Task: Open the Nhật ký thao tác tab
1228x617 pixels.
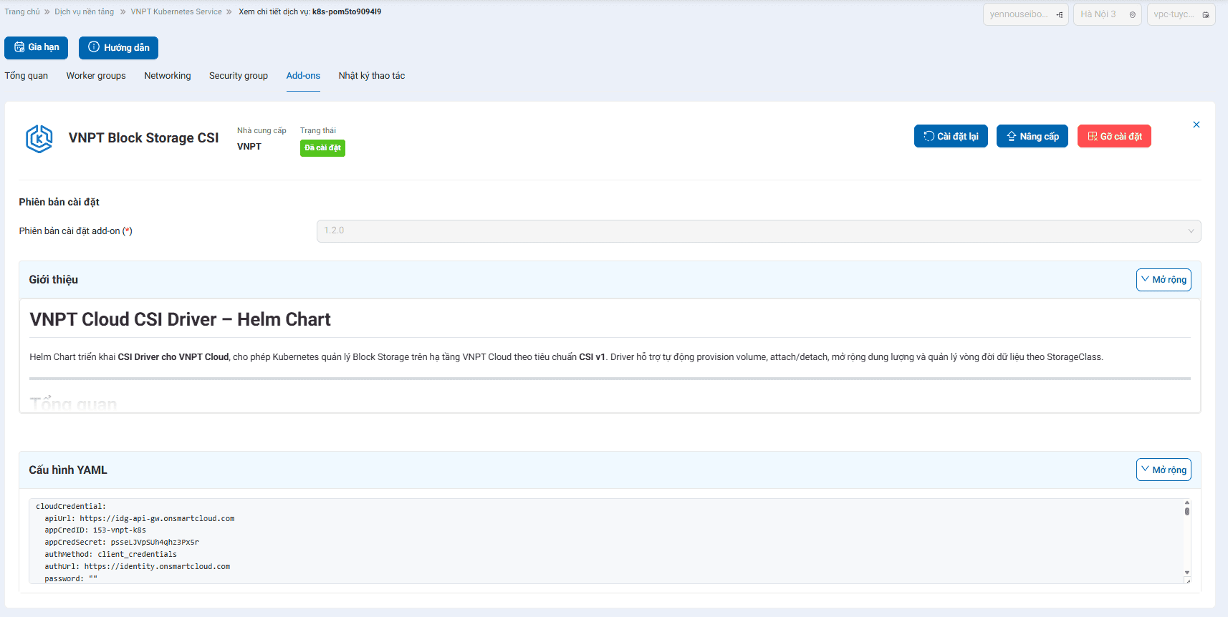Action: (371, 76)
